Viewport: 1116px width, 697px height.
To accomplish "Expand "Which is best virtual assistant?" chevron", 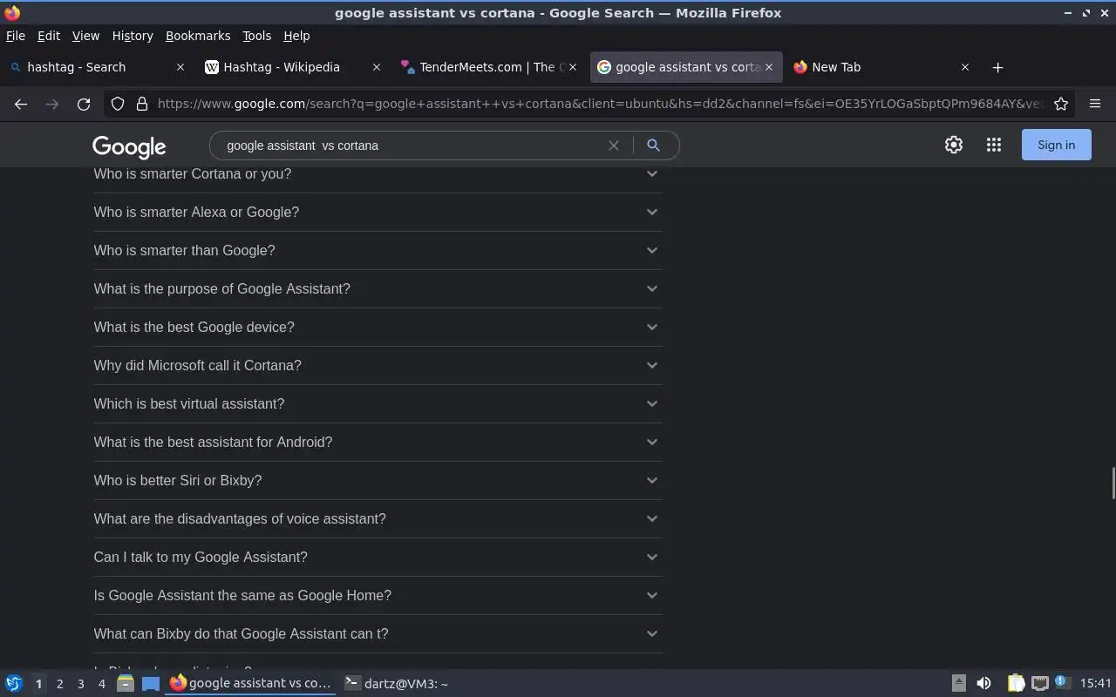I will [651, 403].
